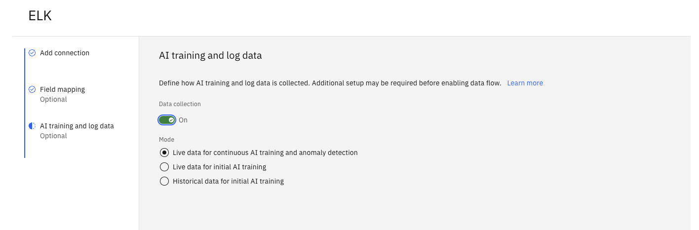Click the Optional text under Field mapping
699x230 pixels.
tap(53, 99)
